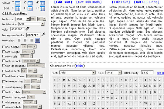Expand the Character Map Font dropdown
Screen dimensions: 164x109
[77, 72]
